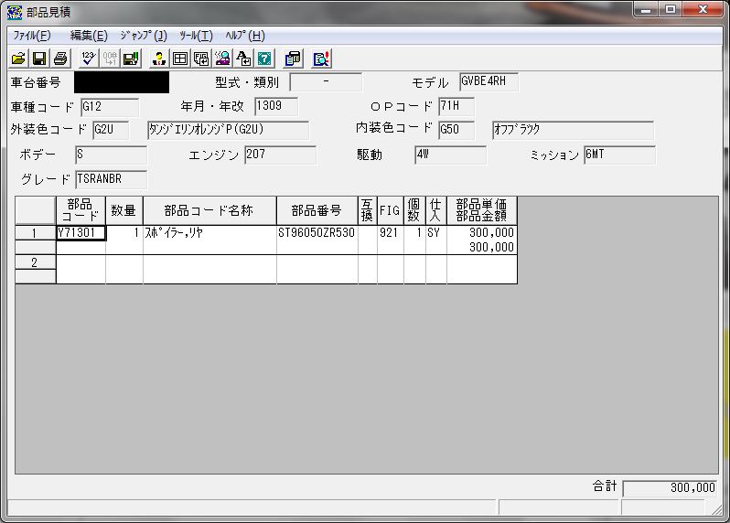Click the floppy disk save icon
Image resolution: width=730 pixels, height=523 pixels.
point(39,59)
